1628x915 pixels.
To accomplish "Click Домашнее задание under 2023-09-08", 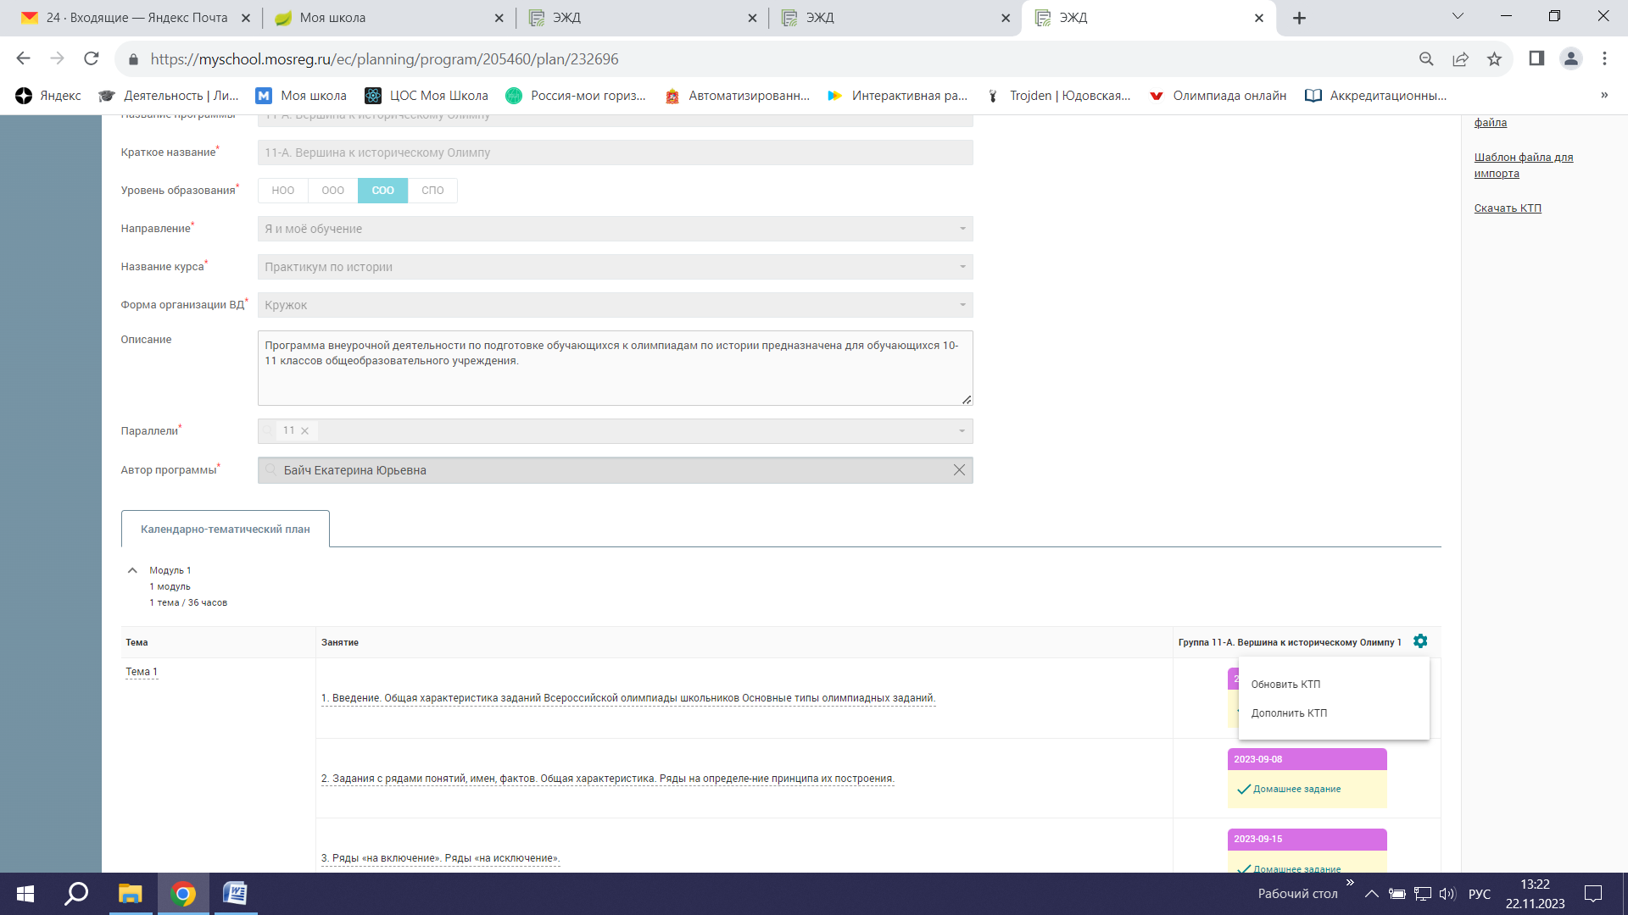I will pos(1296,789).
